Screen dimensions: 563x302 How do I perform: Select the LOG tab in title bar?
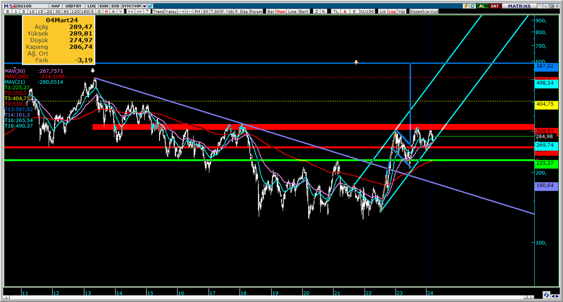[x=92, y=6]
